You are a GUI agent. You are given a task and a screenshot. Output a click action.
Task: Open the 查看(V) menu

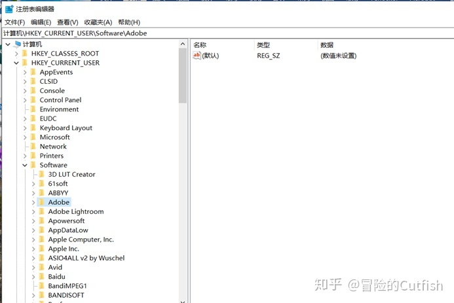(x=67, y=22)
